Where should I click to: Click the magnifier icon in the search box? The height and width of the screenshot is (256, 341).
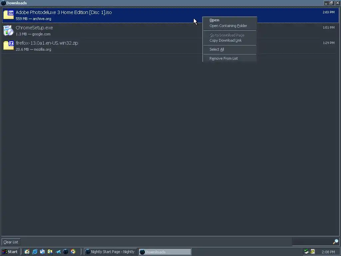coord(335,242)
